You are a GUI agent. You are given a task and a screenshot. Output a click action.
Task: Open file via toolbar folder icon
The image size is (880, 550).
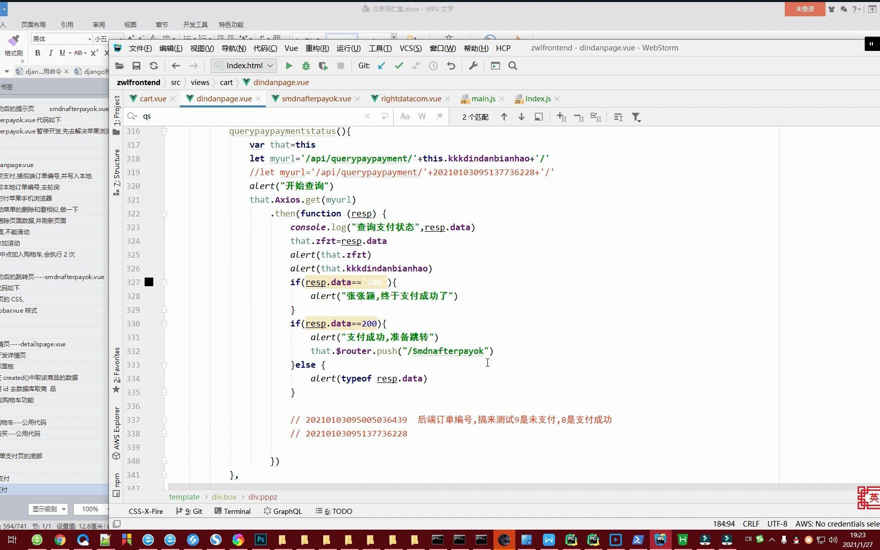click(x=120, y=66)
